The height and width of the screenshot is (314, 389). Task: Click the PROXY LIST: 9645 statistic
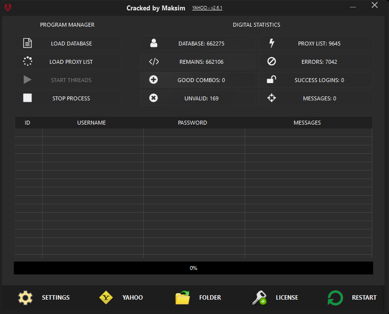tap(315, 44)
